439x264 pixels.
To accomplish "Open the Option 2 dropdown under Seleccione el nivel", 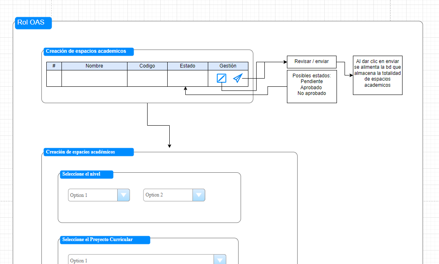I will (198, 195).
